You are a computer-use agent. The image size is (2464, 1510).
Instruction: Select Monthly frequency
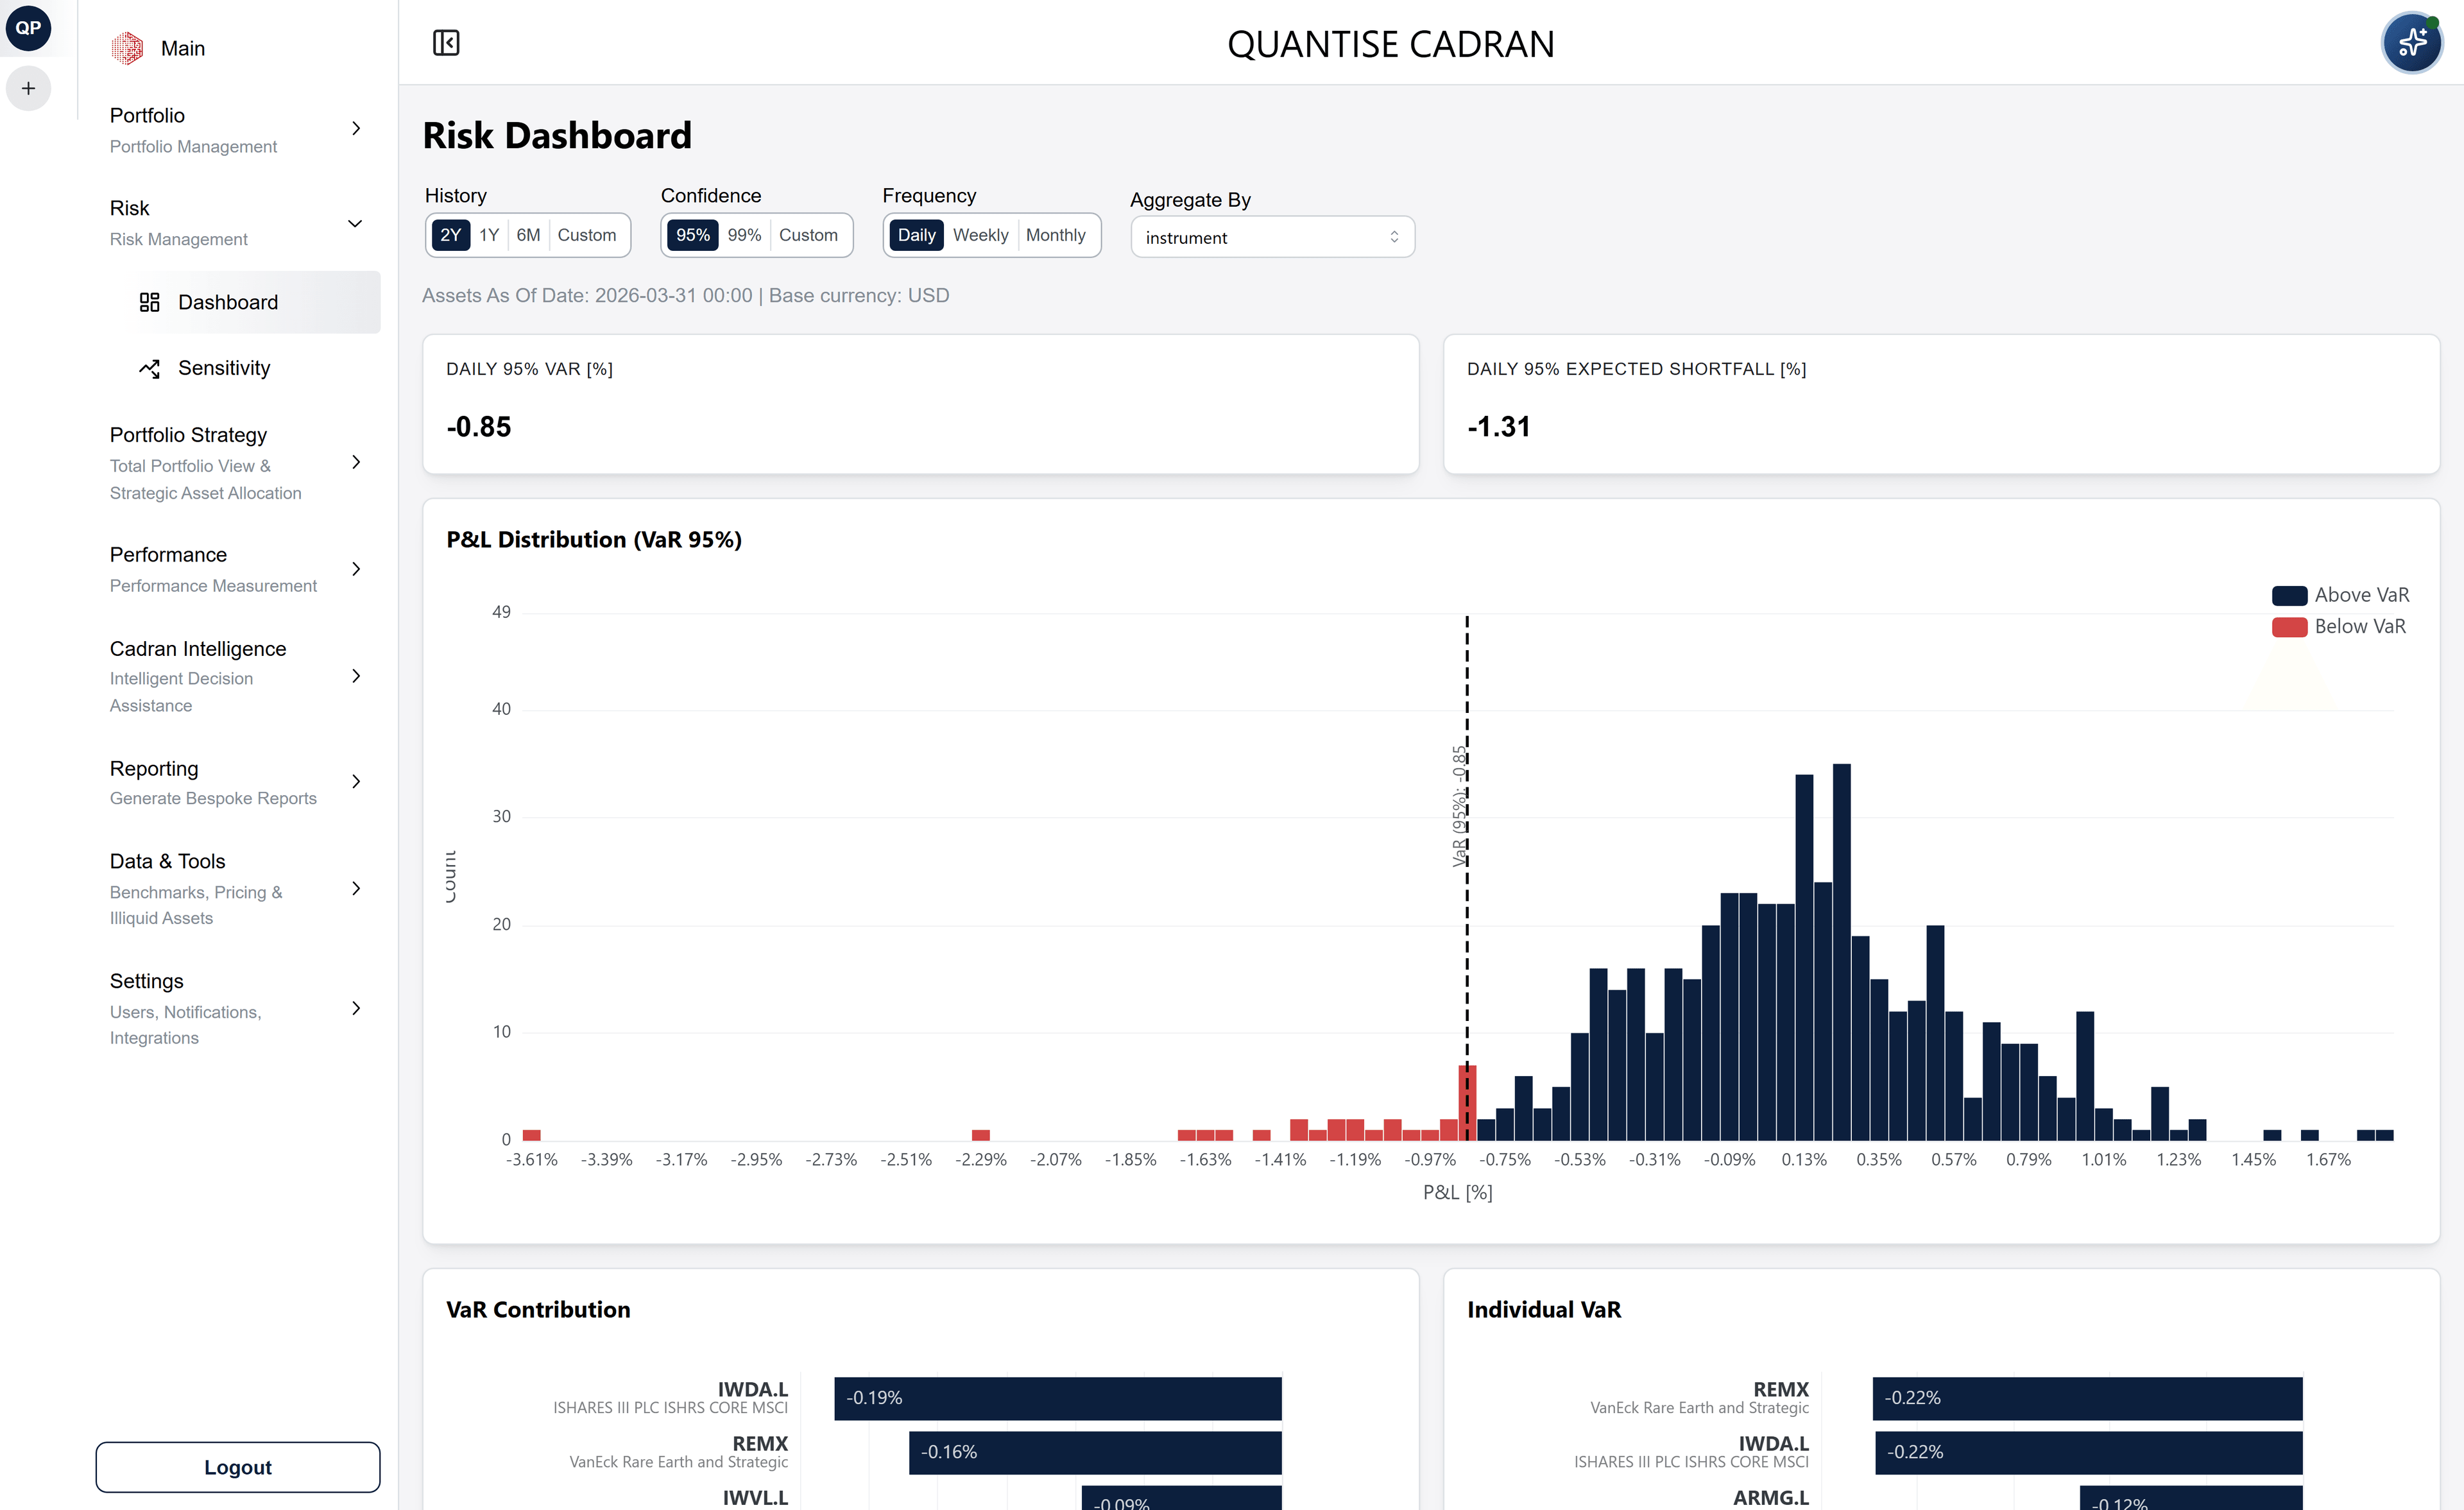[x=1055, y=235]
